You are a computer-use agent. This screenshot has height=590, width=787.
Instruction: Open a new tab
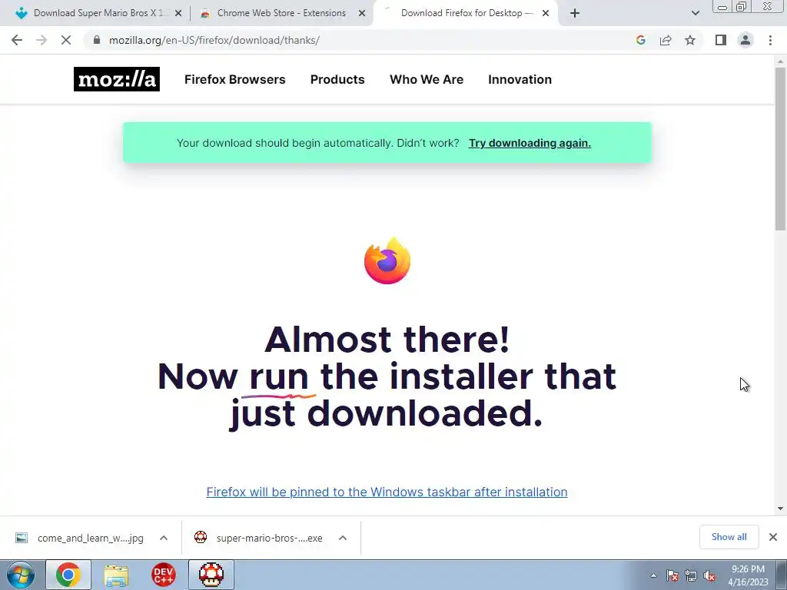(x=575, y=13)
